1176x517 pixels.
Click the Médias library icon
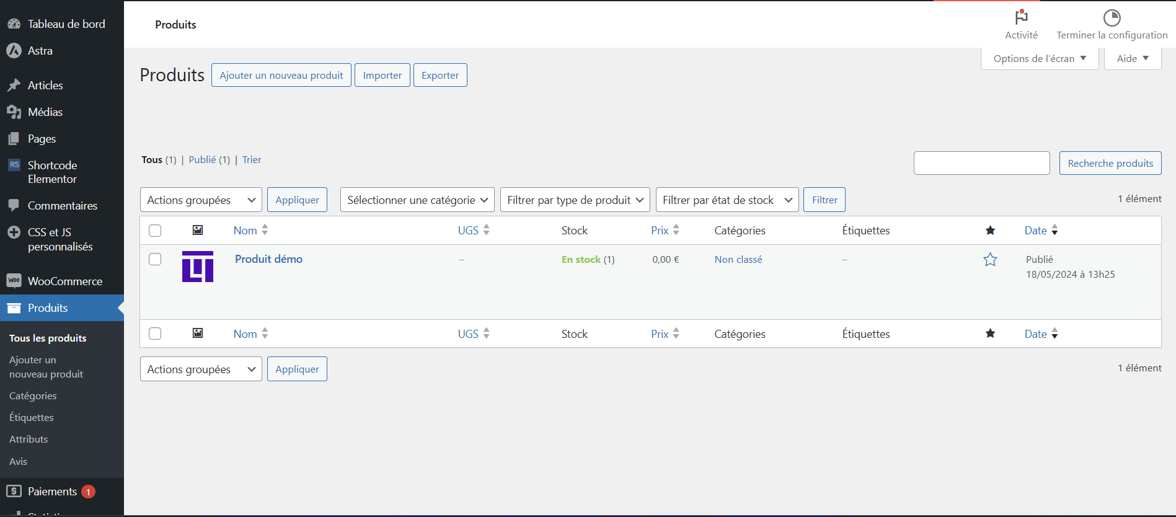click(x=14, y=112)
